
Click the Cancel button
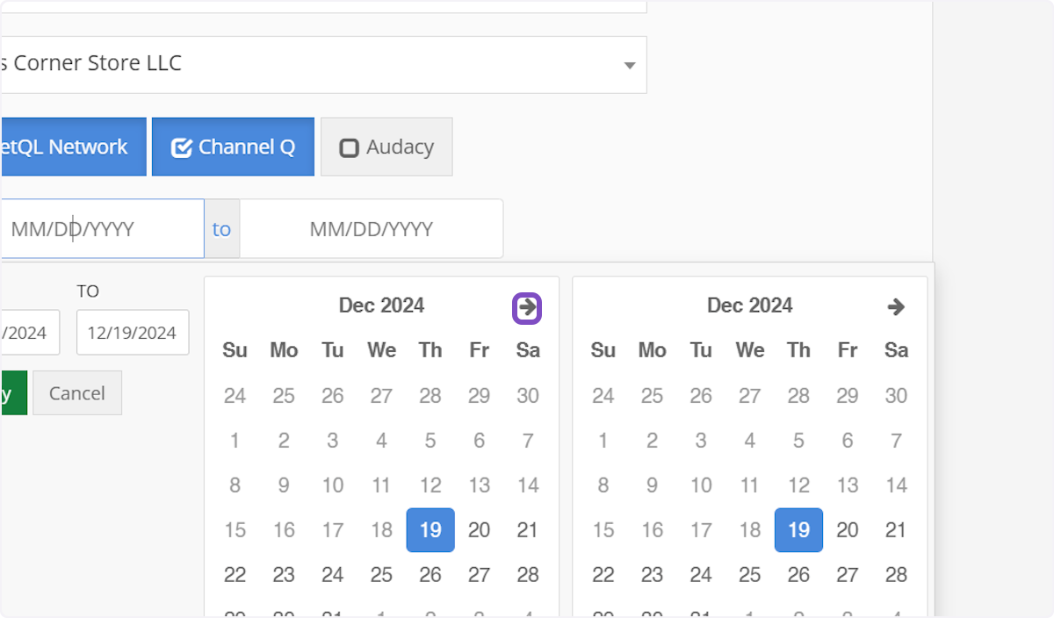77,393
